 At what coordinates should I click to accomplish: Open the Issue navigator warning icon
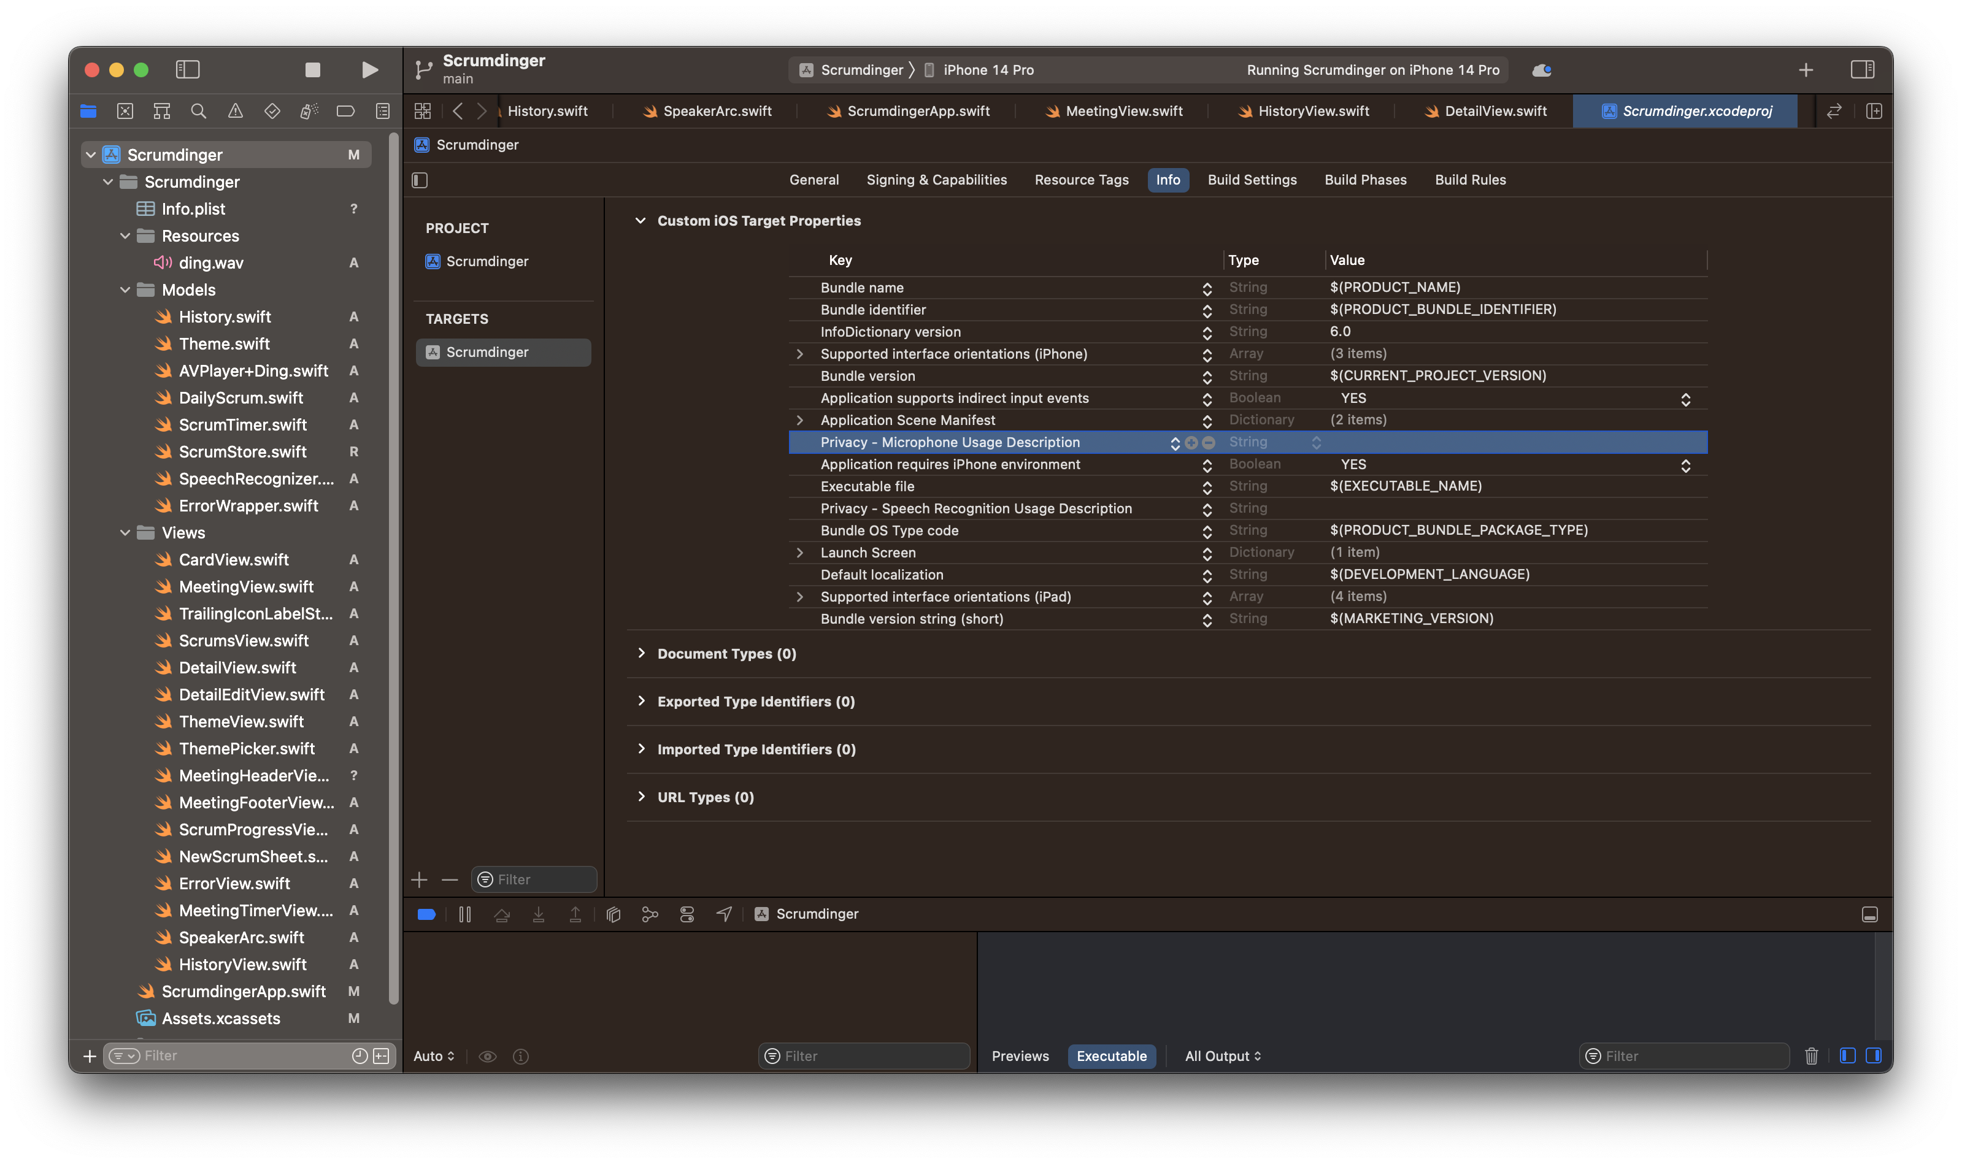(236, 112)
